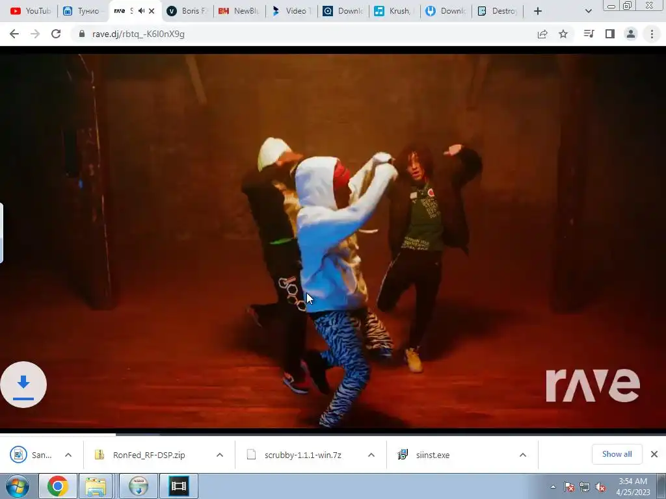This screenshot has width=666, height=499.
Task: Switch to the first Download tab
Action: pos(343,11)
